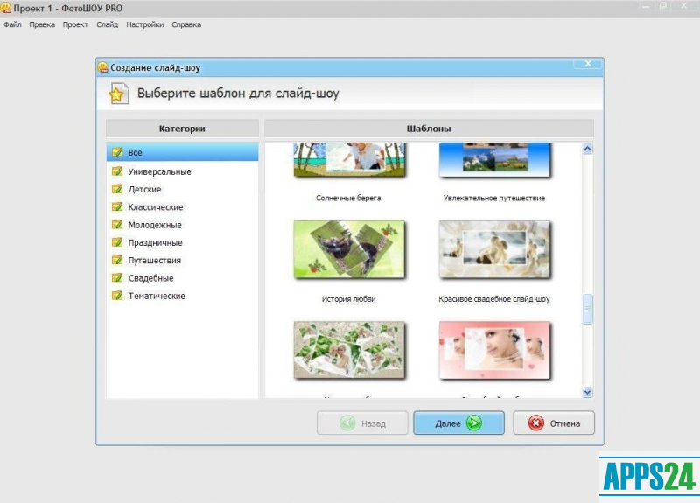Click the Тематические category icon
700x503 pixels.
coord(116,296)
